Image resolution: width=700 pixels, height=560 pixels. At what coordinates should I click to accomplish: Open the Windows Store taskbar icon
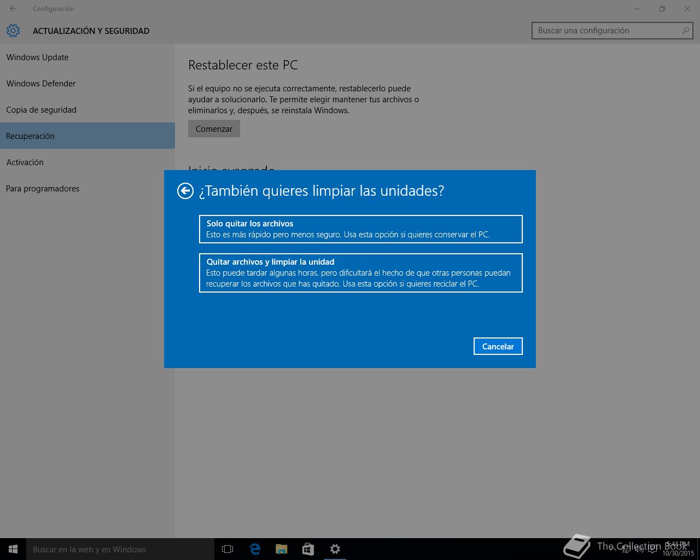click(x=308, y=549)
